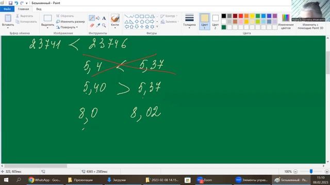Click the Cut (Вырезать) button

24,16
